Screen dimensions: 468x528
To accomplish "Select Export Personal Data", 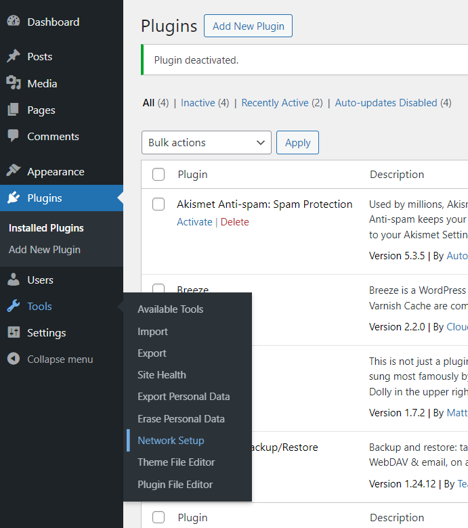I will [x=184, y=397].
